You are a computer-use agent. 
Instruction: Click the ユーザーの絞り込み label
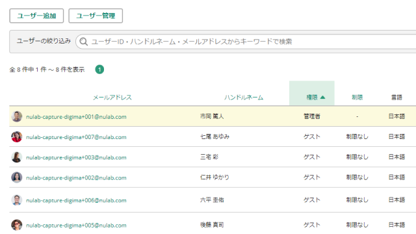tap(44, 41)
